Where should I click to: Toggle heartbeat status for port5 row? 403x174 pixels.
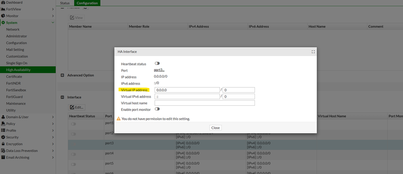pyautogui.click(x=73, y=164)
